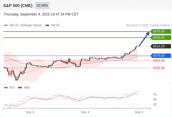Click the 6475.00 pivot price tag
The width and height of the screenshot is (172, 117).
tap(161, 56)
